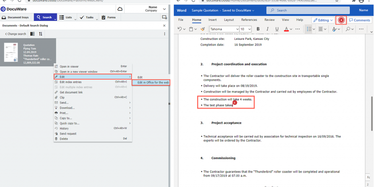Click the viewer window icon beside Forms
Image resolution: width=375 pixels, height=187 pixels.
[x=164, y=17]
